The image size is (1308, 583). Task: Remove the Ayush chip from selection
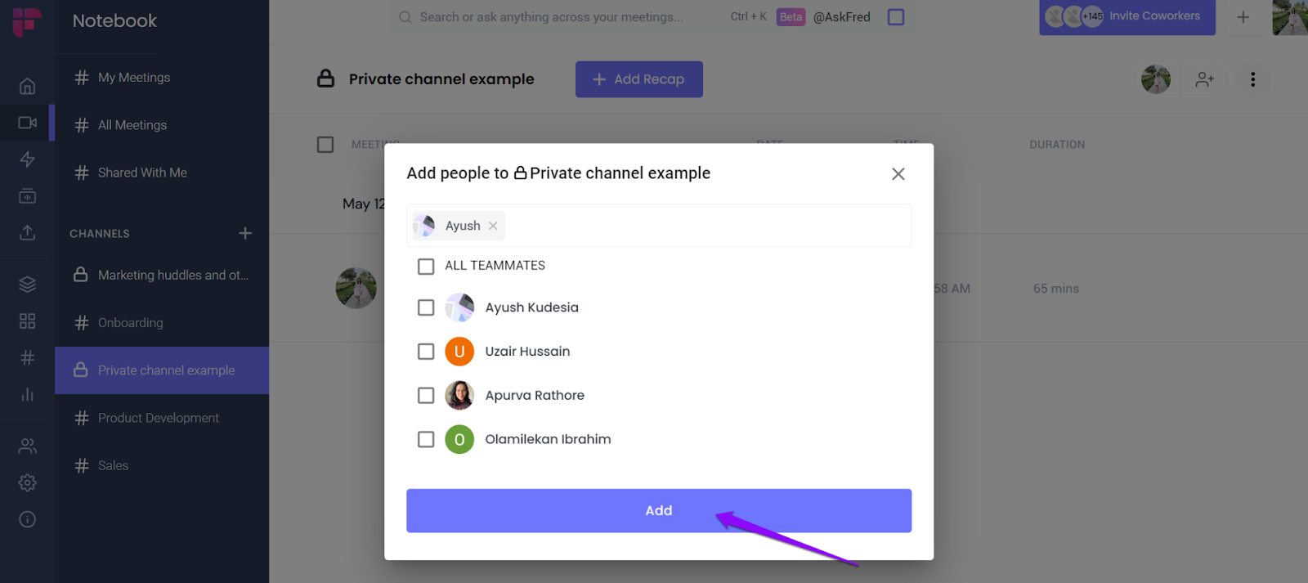pos(493,226)
